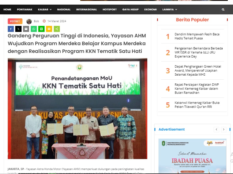This screenshot has width=233, height=174.
Task: Open INTERNASIONAL menu section
Action: point(87,9)
